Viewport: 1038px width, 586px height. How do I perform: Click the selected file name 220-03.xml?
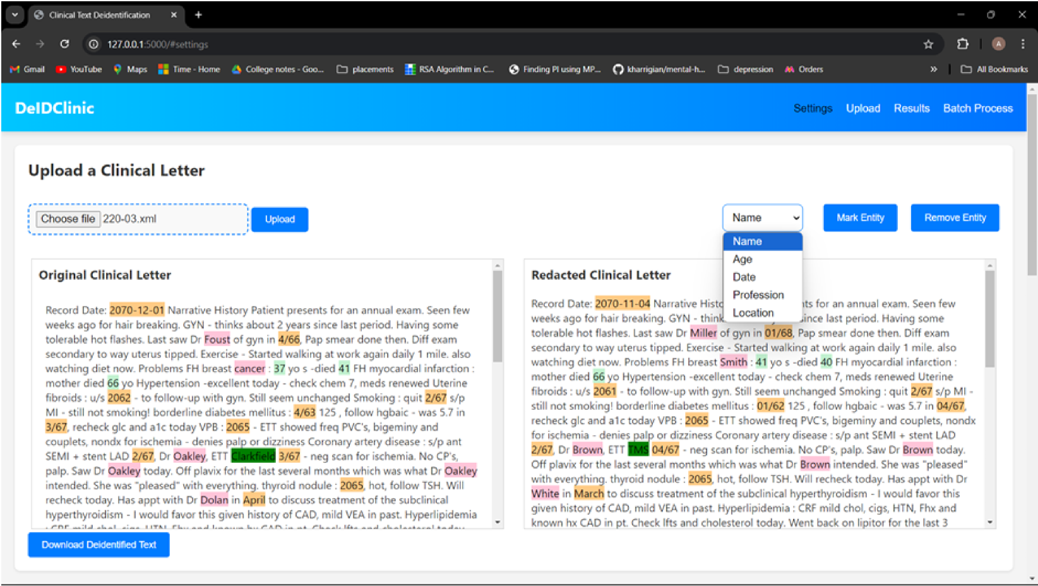point(129,218)
